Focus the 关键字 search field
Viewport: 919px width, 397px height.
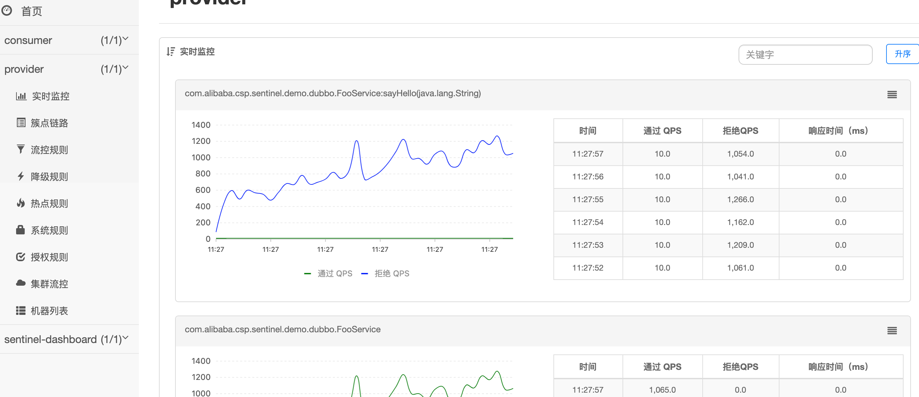805,55
